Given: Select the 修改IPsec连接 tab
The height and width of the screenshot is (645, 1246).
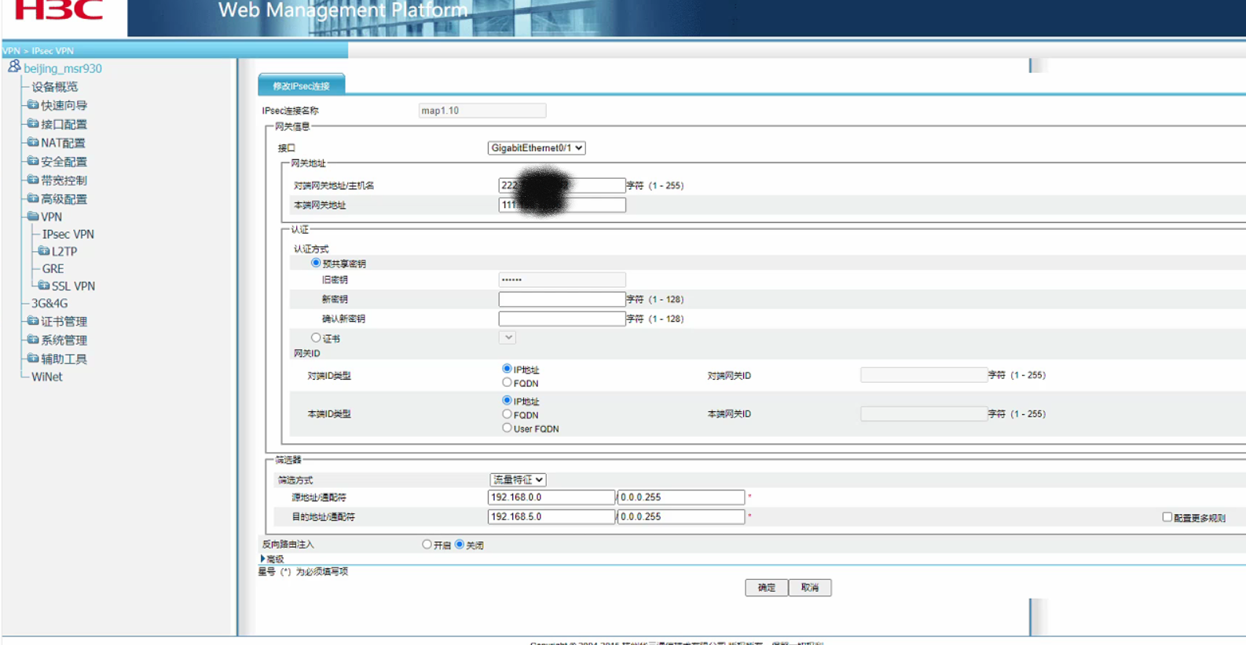Looking at the screenshot, I should (x=301, y=86).
